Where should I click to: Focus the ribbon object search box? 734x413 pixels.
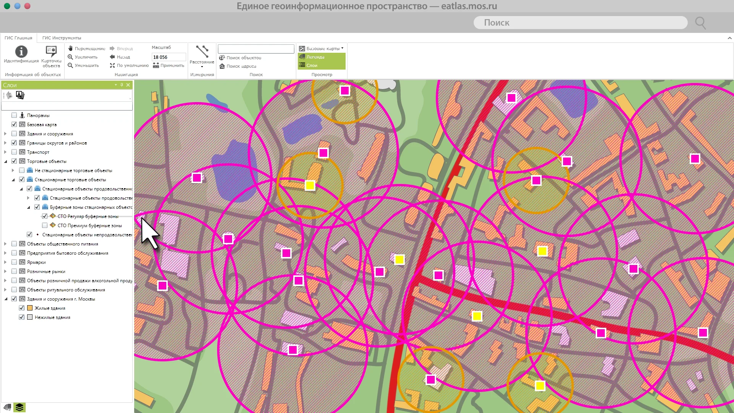tap(256, 49)
